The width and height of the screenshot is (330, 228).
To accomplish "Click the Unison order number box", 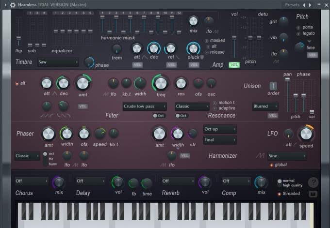I will [x=273, y=86].
